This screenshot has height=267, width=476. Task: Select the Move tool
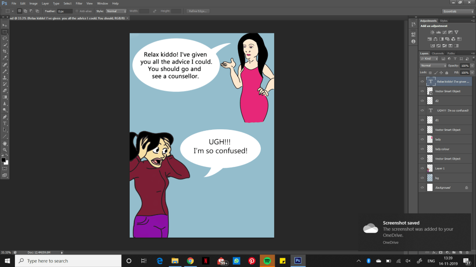point(5,25)
